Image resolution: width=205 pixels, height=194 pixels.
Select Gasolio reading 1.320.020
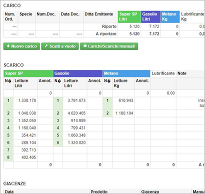pyautogui.click(x=76, y=142)
